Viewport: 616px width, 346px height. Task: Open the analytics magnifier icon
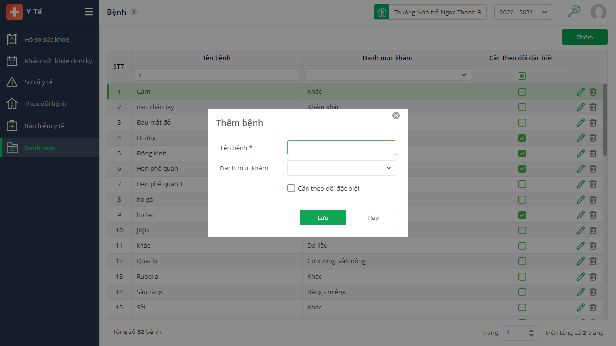[574, 12]
